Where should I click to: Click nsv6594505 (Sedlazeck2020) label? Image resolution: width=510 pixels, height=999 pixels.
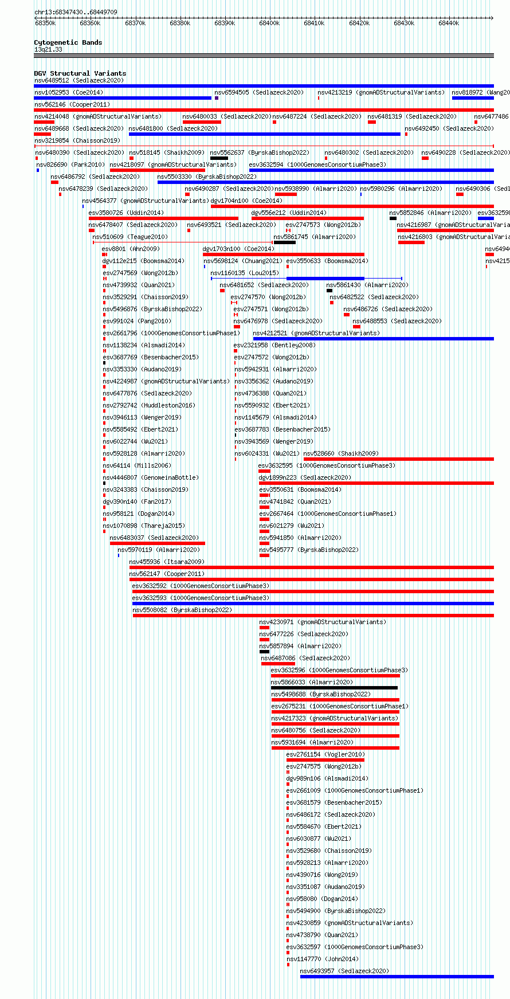(259, 92)
